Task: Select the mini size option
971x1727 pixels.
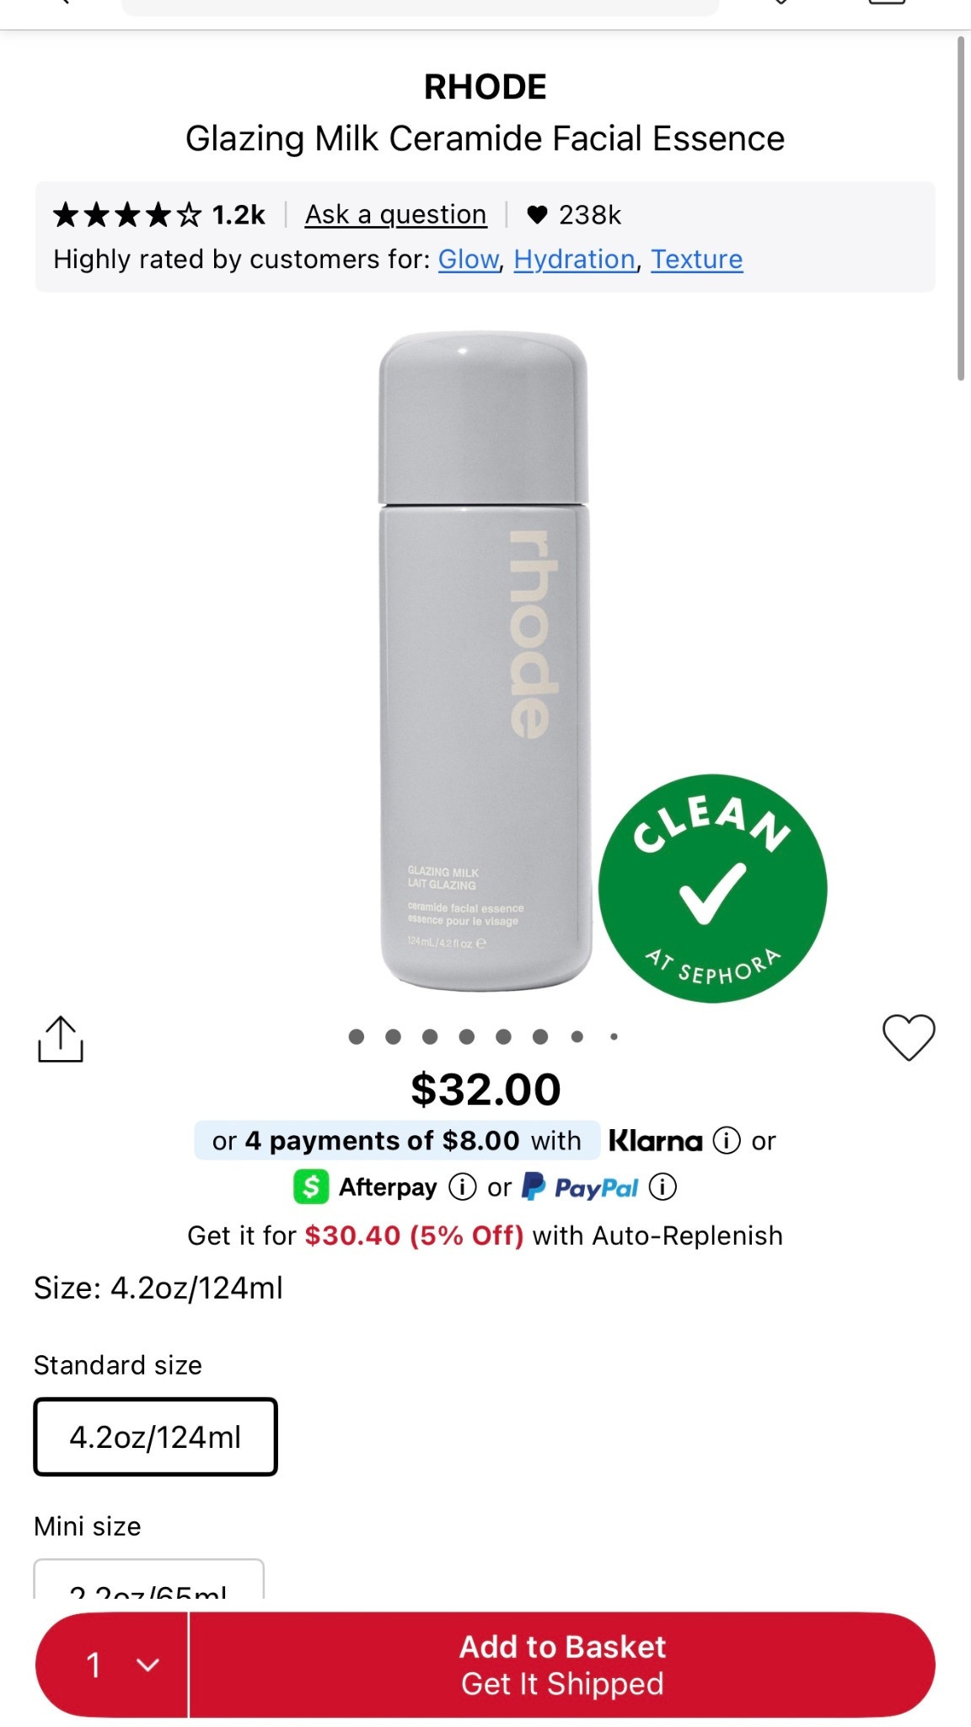Action: [148, 1579]
